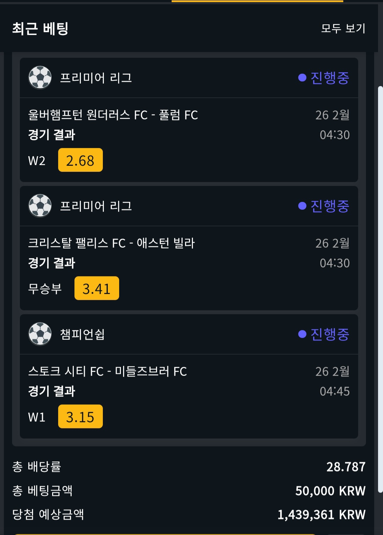The height and width of the screenshot is (535, 383).
Task: Click soccer ball icon beside 챔피언쉽
Action: (x=40, y=334)
